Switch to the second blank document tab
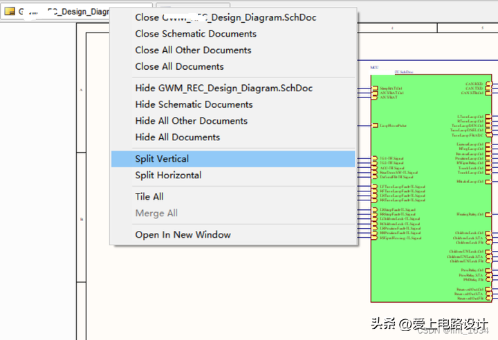The height and width of the screenshot is (340, 498). [194, 12]
